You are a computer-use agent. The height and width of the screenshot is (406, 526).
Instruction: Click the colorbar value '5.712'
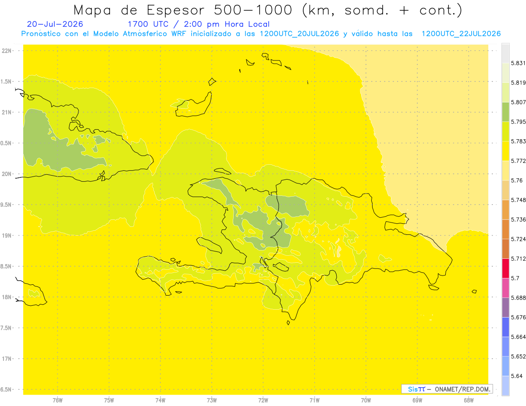519,258
